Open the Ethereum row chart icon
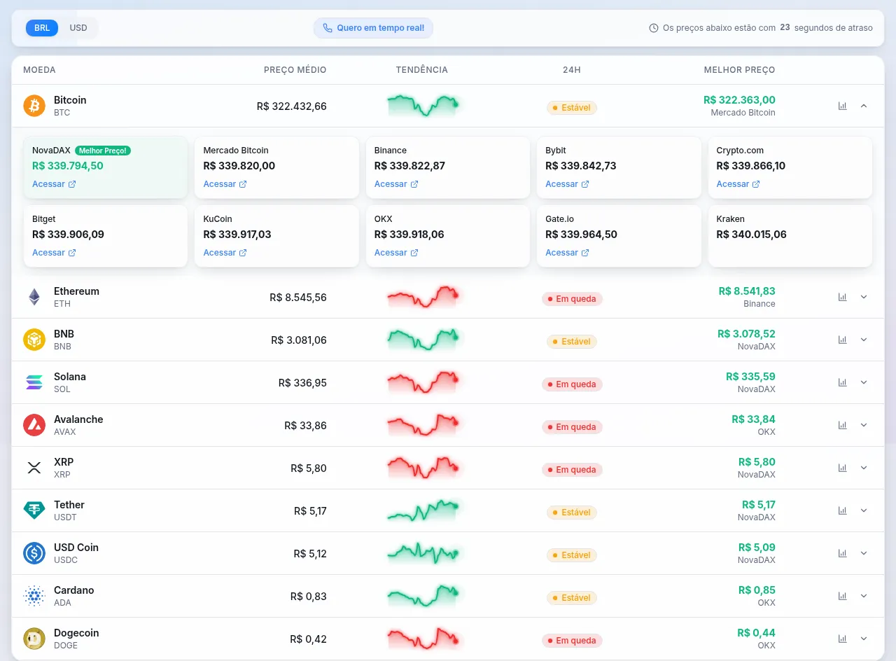 tap(842, 297)
